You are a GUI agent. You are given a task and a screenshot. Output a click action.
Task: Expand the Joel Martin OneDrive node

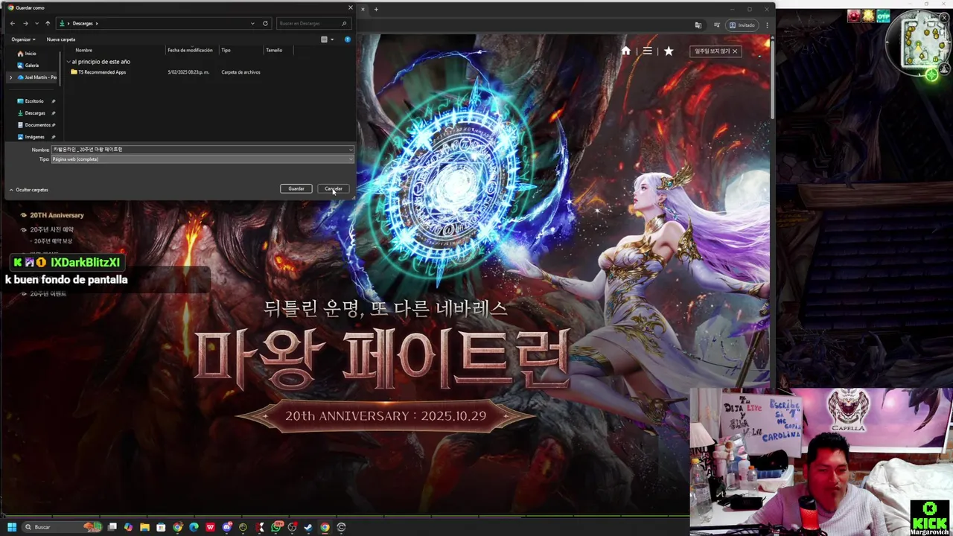[x=10, y=77]
